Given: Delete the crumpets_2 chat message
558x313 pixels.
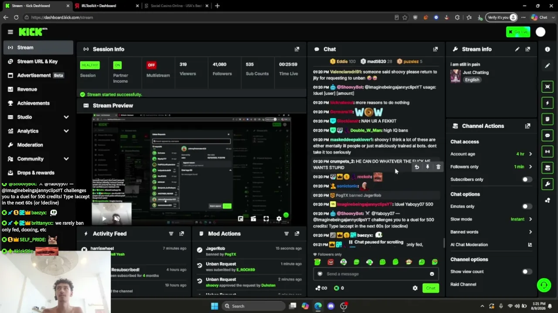Looking at the screenshot, I should (438, 167).
